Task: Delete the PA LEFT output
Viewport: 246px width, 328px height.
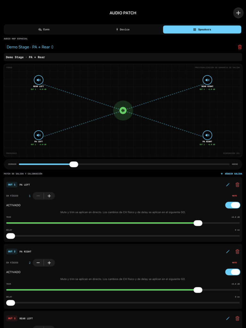Action: pos(237,185)
